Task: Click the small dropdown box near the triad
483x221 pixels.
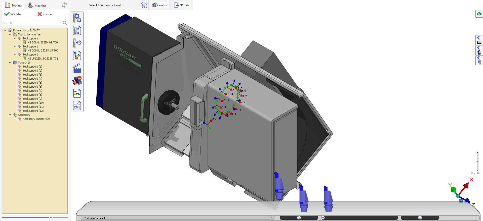Action: point(461,201)
